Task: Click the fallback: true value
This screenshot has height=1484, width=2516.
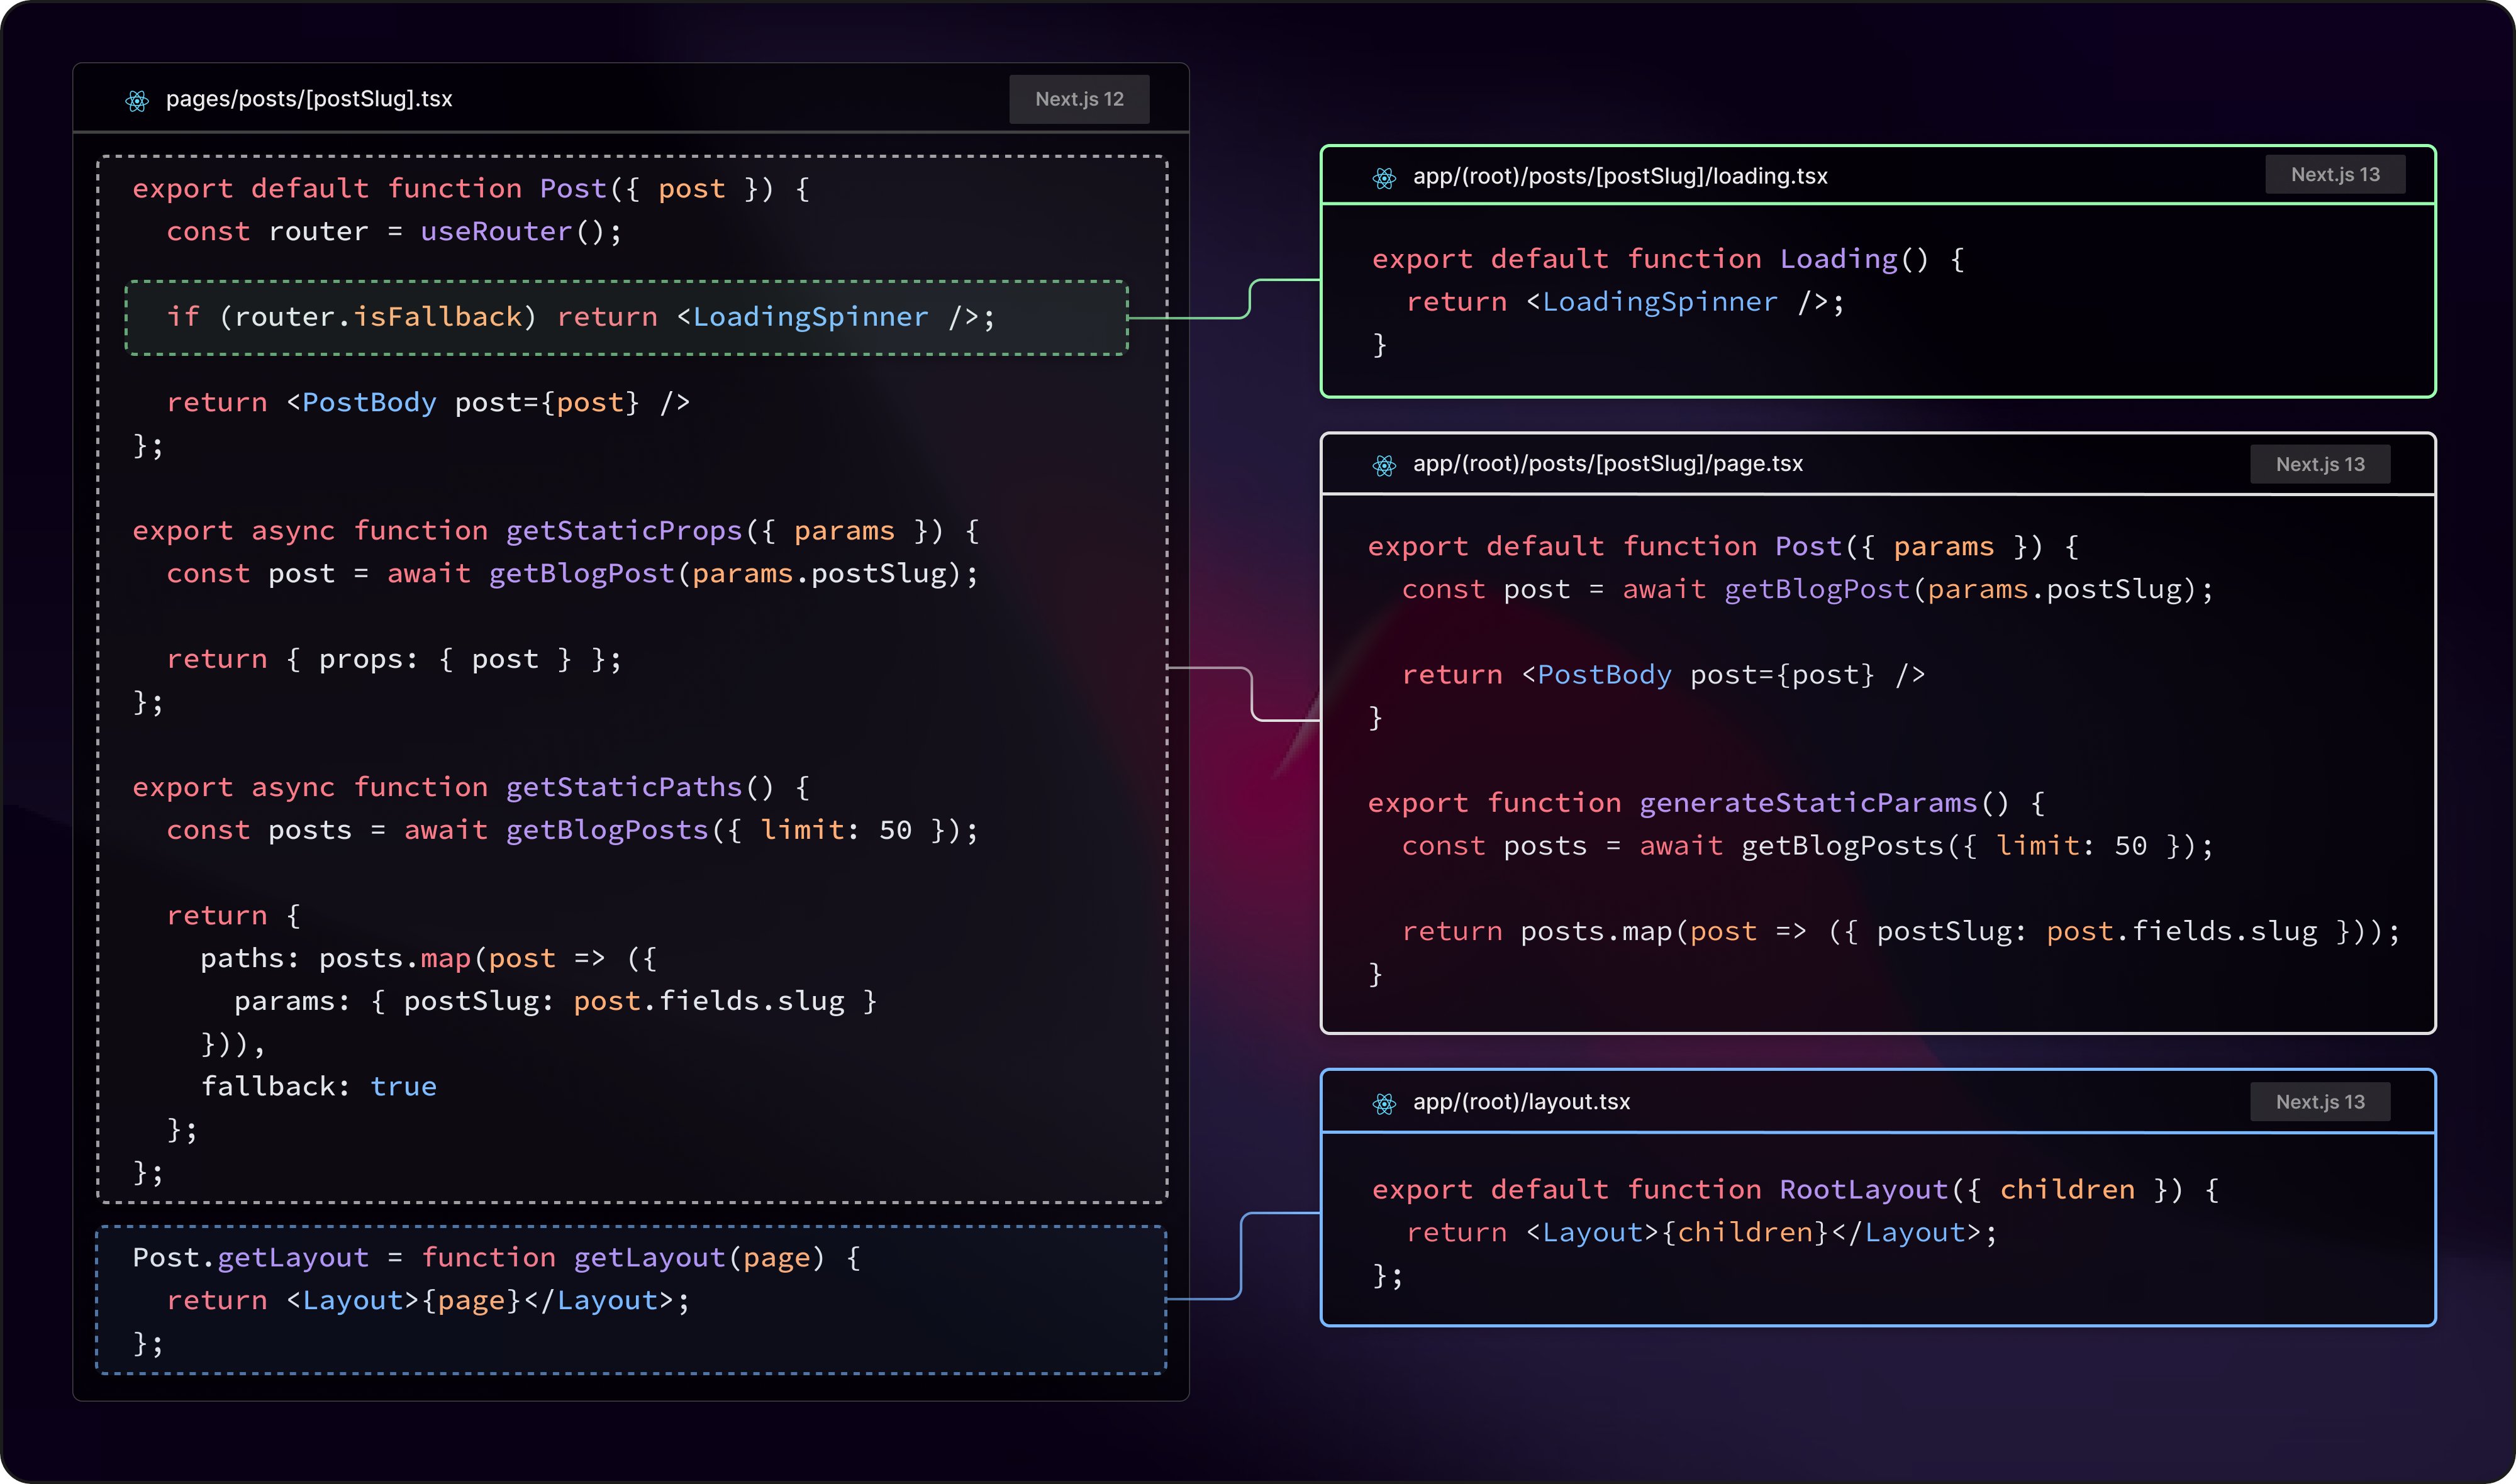Action: 403,1086
